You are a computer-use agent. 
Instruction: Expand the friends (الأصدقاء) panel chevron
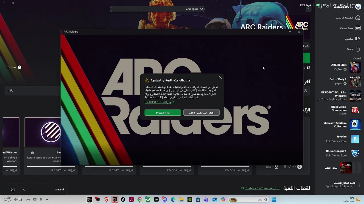(23, 190)
